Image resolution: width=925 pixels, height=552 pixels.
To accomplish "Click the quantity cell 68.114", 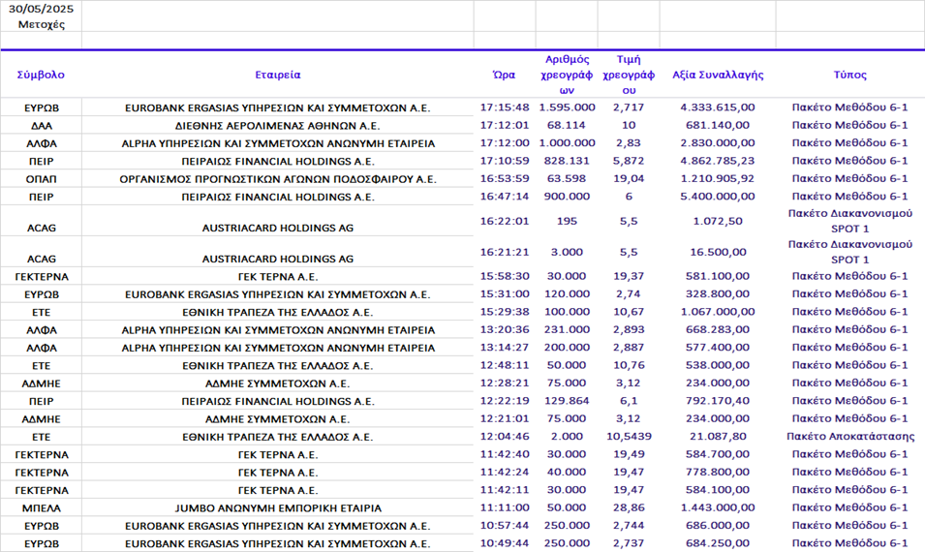I will (567, 125).
